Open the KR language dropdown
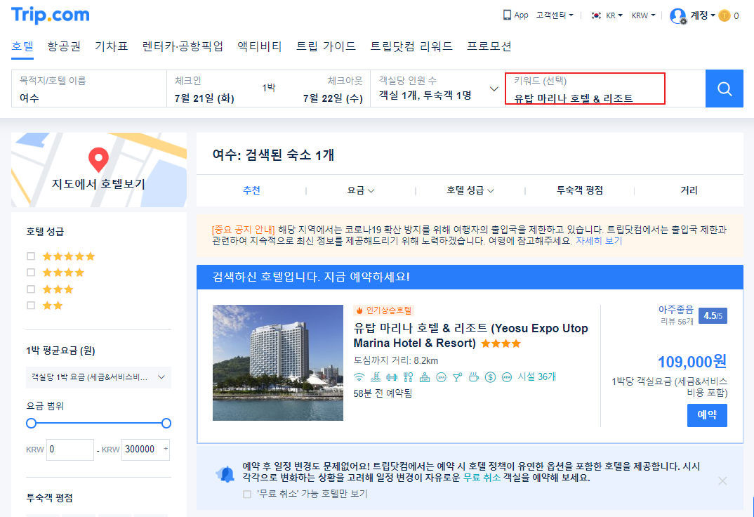The height and width of the screenshot is (517, 754). pyautogui.click(x=614, y=15)
